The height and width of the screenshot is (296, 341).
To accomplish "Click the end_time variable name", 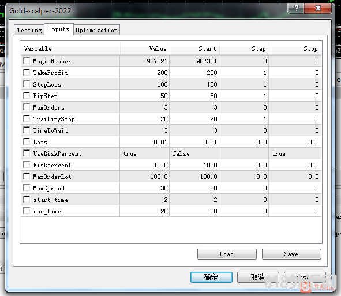I will 47,211.
